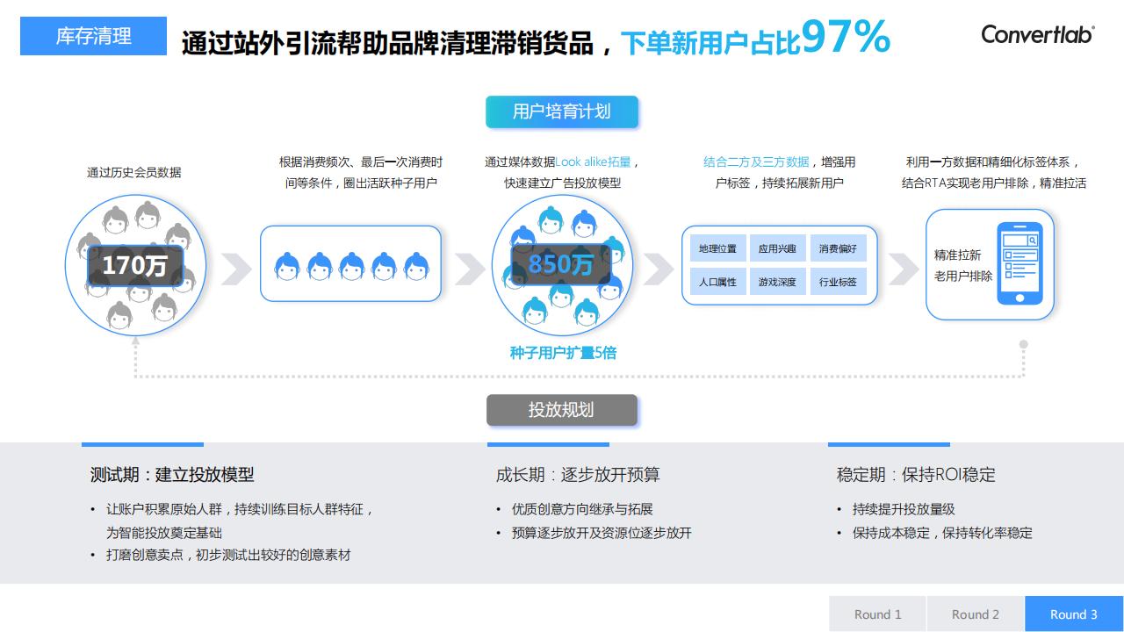This screenshot has height=632, width=1124.
Task: Click the 户标签，持续拓展新用户 line
Action: [780, 183]
